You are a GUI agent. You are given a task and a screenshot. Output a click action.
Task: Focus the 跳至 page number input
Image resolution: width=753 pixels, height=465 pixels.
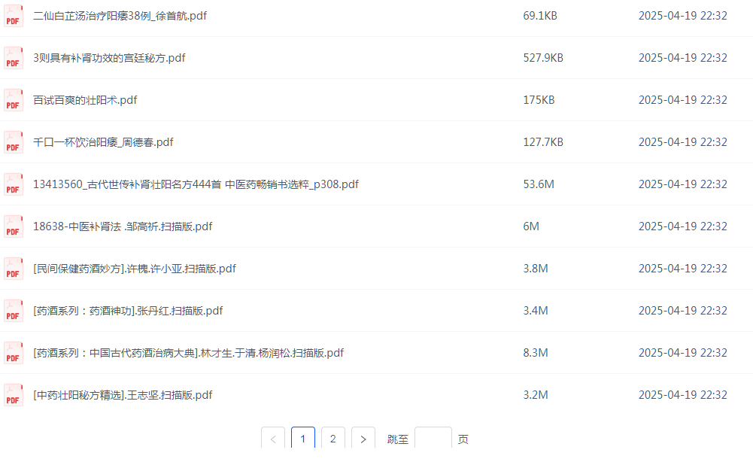coord(433,439)
